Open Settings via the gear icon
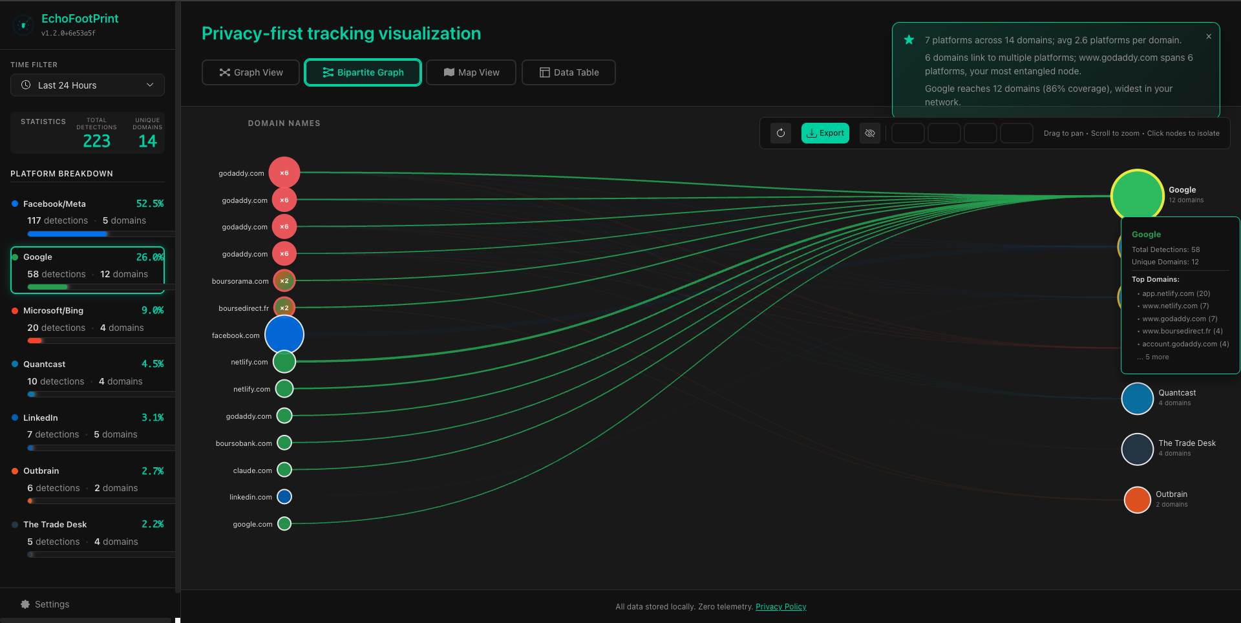The height and width of the screenshot is (623, 1241). tap(25, 604)
